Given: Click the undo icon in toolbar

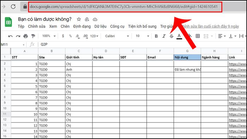Looking at the screenshot, I should (10, 36).
